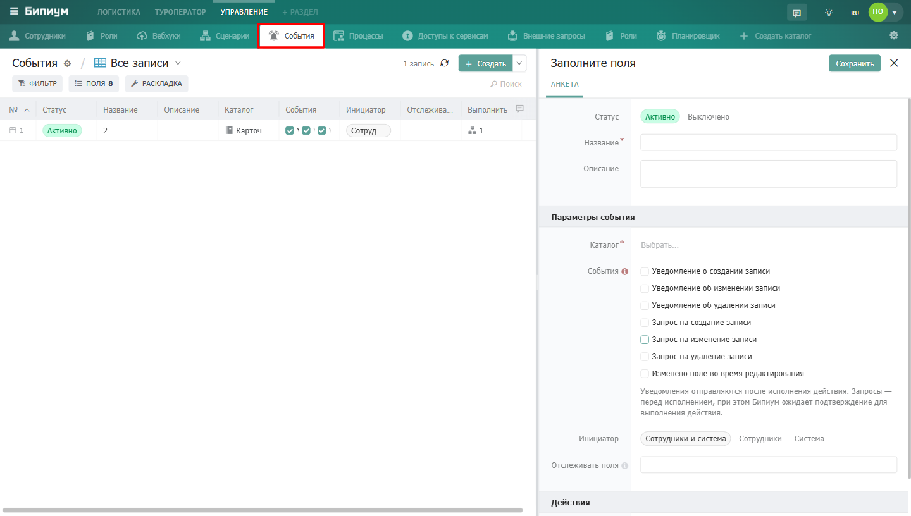Select Выключено status option
The height and width of the screenshot is (516, 911).
[x=708, y=117]
